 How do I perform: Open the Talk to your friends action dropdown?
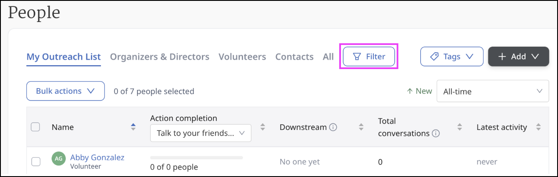pos(201,133)
